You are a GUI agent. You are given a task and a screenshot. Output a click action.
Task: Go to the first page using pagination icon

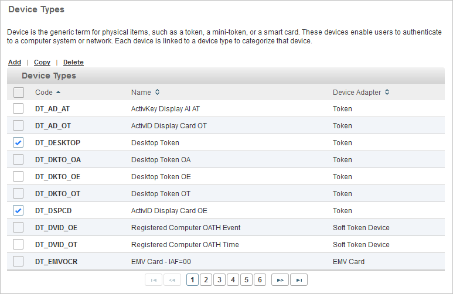coord(154,280)
